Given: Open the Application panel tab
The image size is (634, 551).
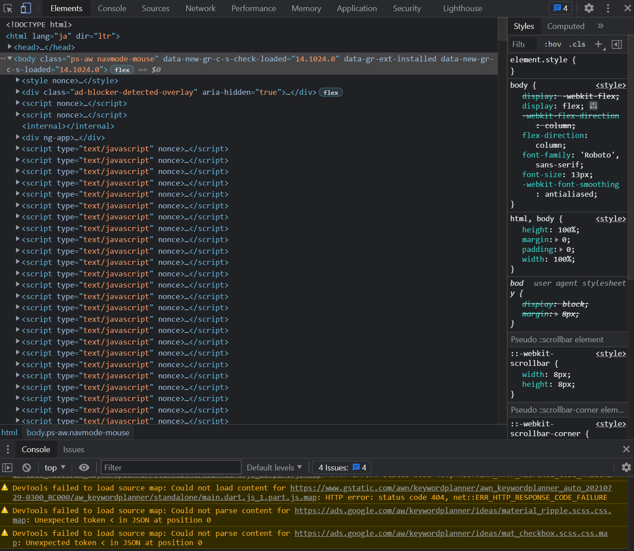Looking at the screenshot, I should tap(357, 8).
